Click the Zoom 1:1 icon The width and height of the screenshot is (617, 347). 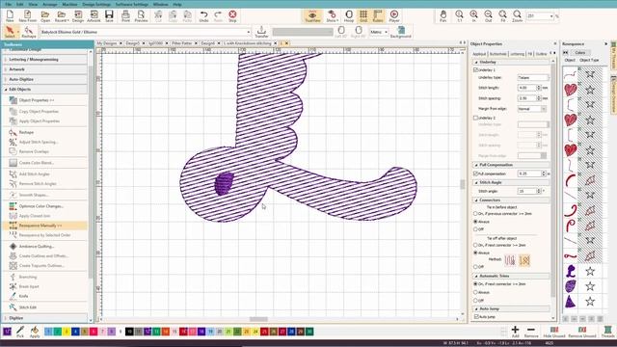tap(459, 16)
